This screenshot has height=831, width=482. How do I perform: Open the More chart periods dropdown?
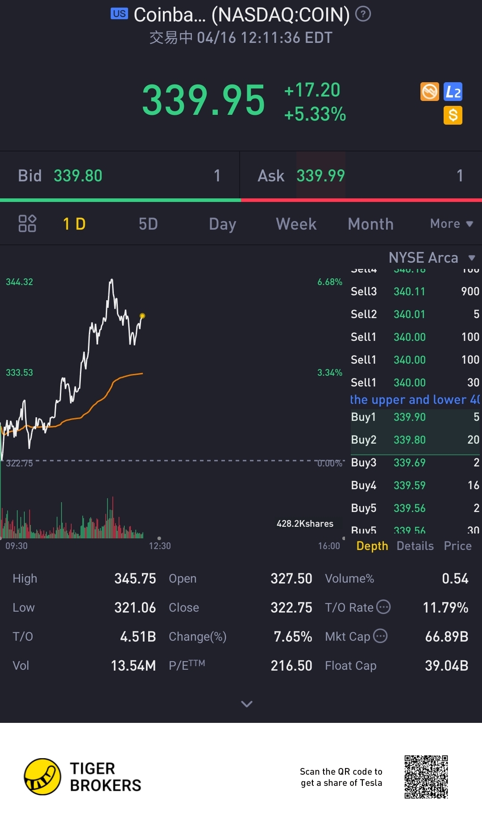tap(451, 224)
